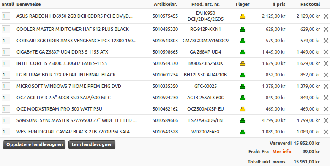This screenshot has width=330, height=168.
Task: Open OCZ AGILITY 3 60GB SSD name
Action: (x=63, y=98)
